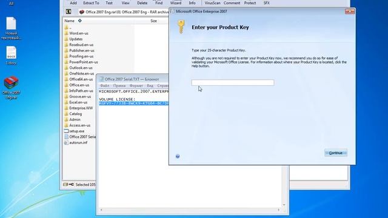Select the Rosebud.en-us folder

point(79,45)
